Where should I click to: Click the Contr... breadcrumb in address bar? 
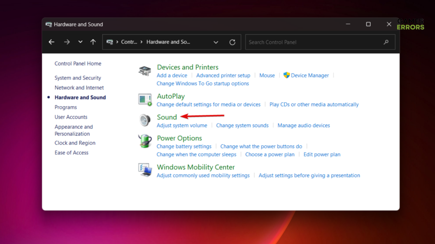tap(129, 42)
